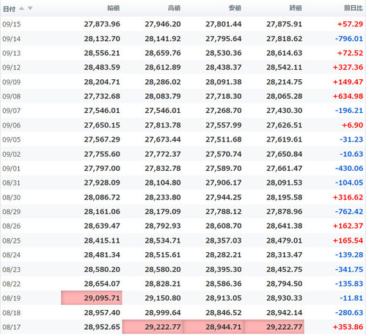366x335 pixels.
Task: Select the 09/05 date cell
Action: [x=12, y=140]
